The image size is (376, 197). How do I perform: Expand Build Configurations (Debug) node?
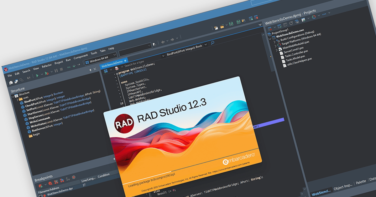click(x=274, y=42)
